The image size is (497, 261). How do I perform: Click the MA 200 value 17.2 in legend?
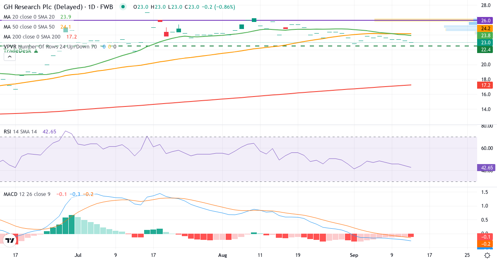pyautogui.click(x=71, y=37)
